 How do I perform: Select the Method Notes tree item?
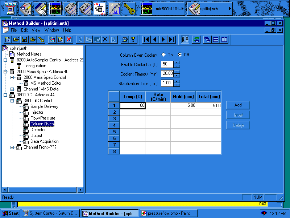coord(29,54)
